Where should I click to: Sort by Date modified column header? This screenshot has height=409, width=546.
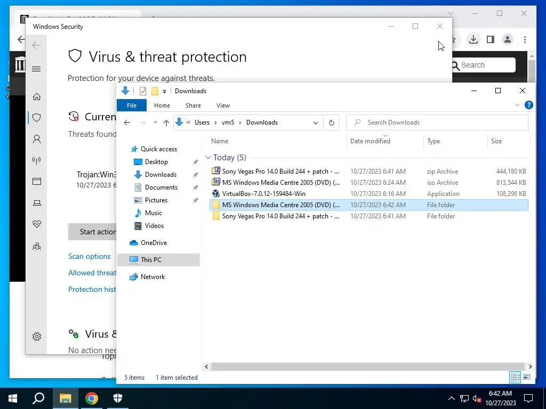(386, 141)
